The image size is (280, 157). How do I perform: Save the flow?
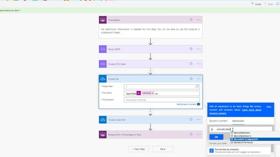(162, 149)
